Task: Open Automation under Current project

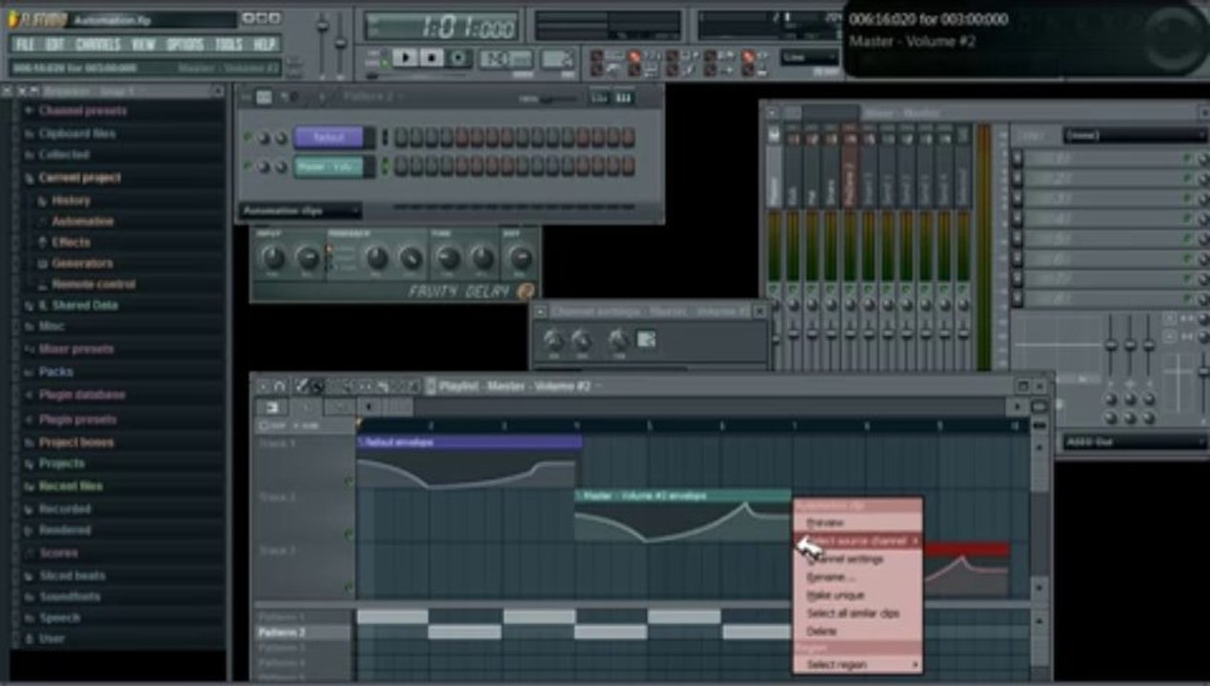Action: (x=82, y=221)
